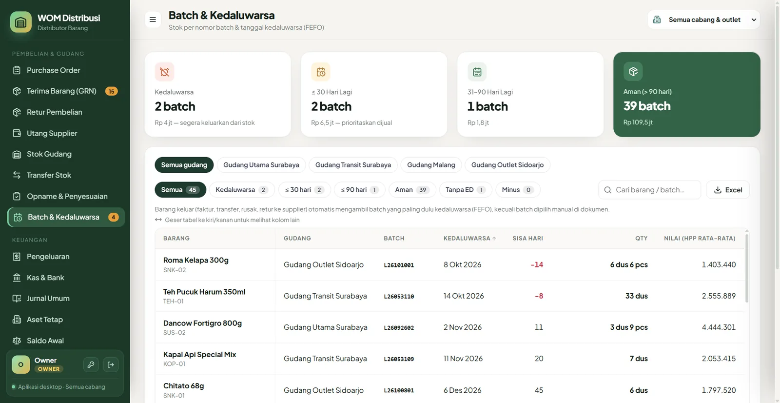This screenshot has height=403, width=780.
Task: Open the Aman (> 90 hari) card
Action: pyautogui.click(x=687, y=95)
